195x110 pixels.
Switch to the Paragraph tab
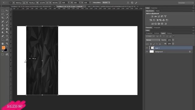point(157,28)
